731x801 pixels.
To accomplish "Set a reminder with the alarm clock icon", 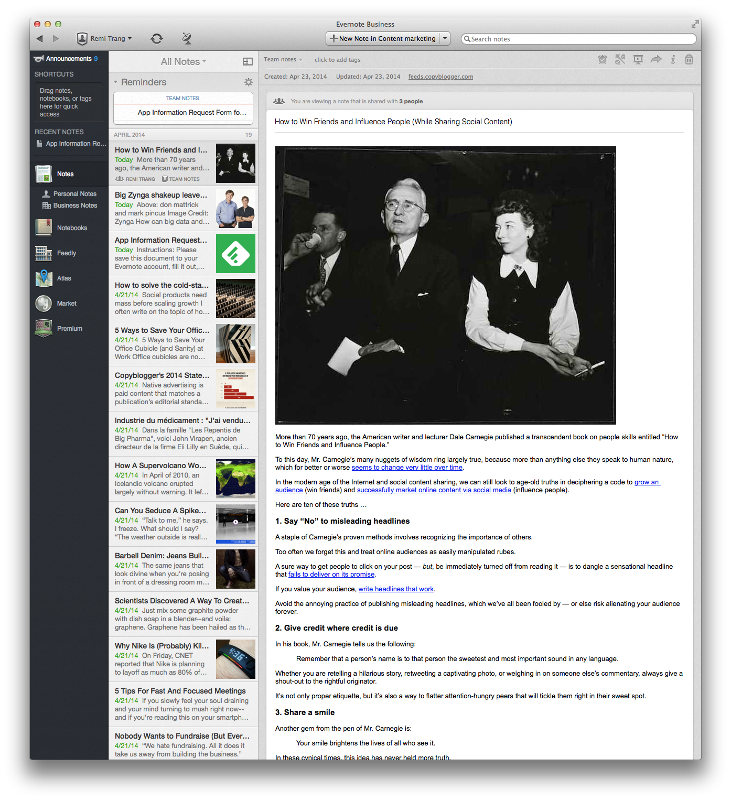I will (x=603, y=60).
